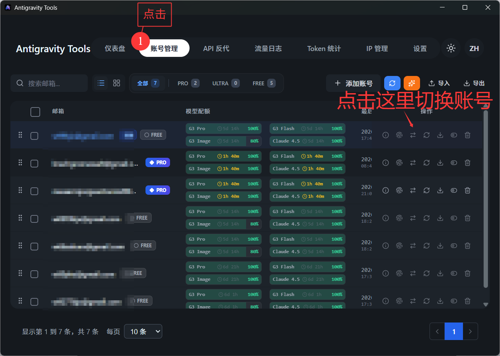Export the account with 6d 1h quota
The height and width of the screenshot is (356, 500).
pos(440,301)
